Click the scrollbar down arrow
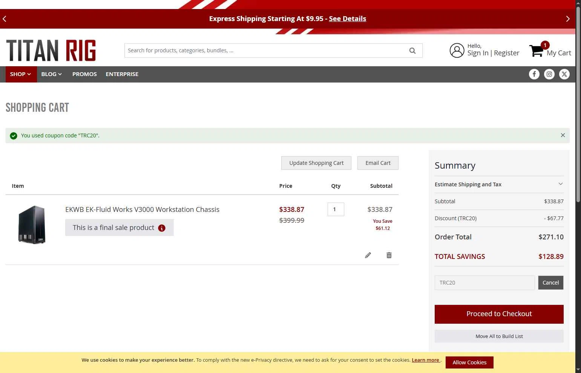 [x=578, y=370]
